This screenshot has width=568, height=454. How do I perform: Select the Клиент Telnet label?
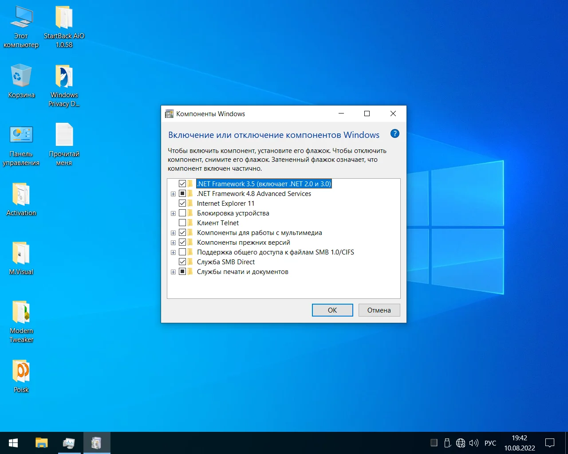coord(218,223)
